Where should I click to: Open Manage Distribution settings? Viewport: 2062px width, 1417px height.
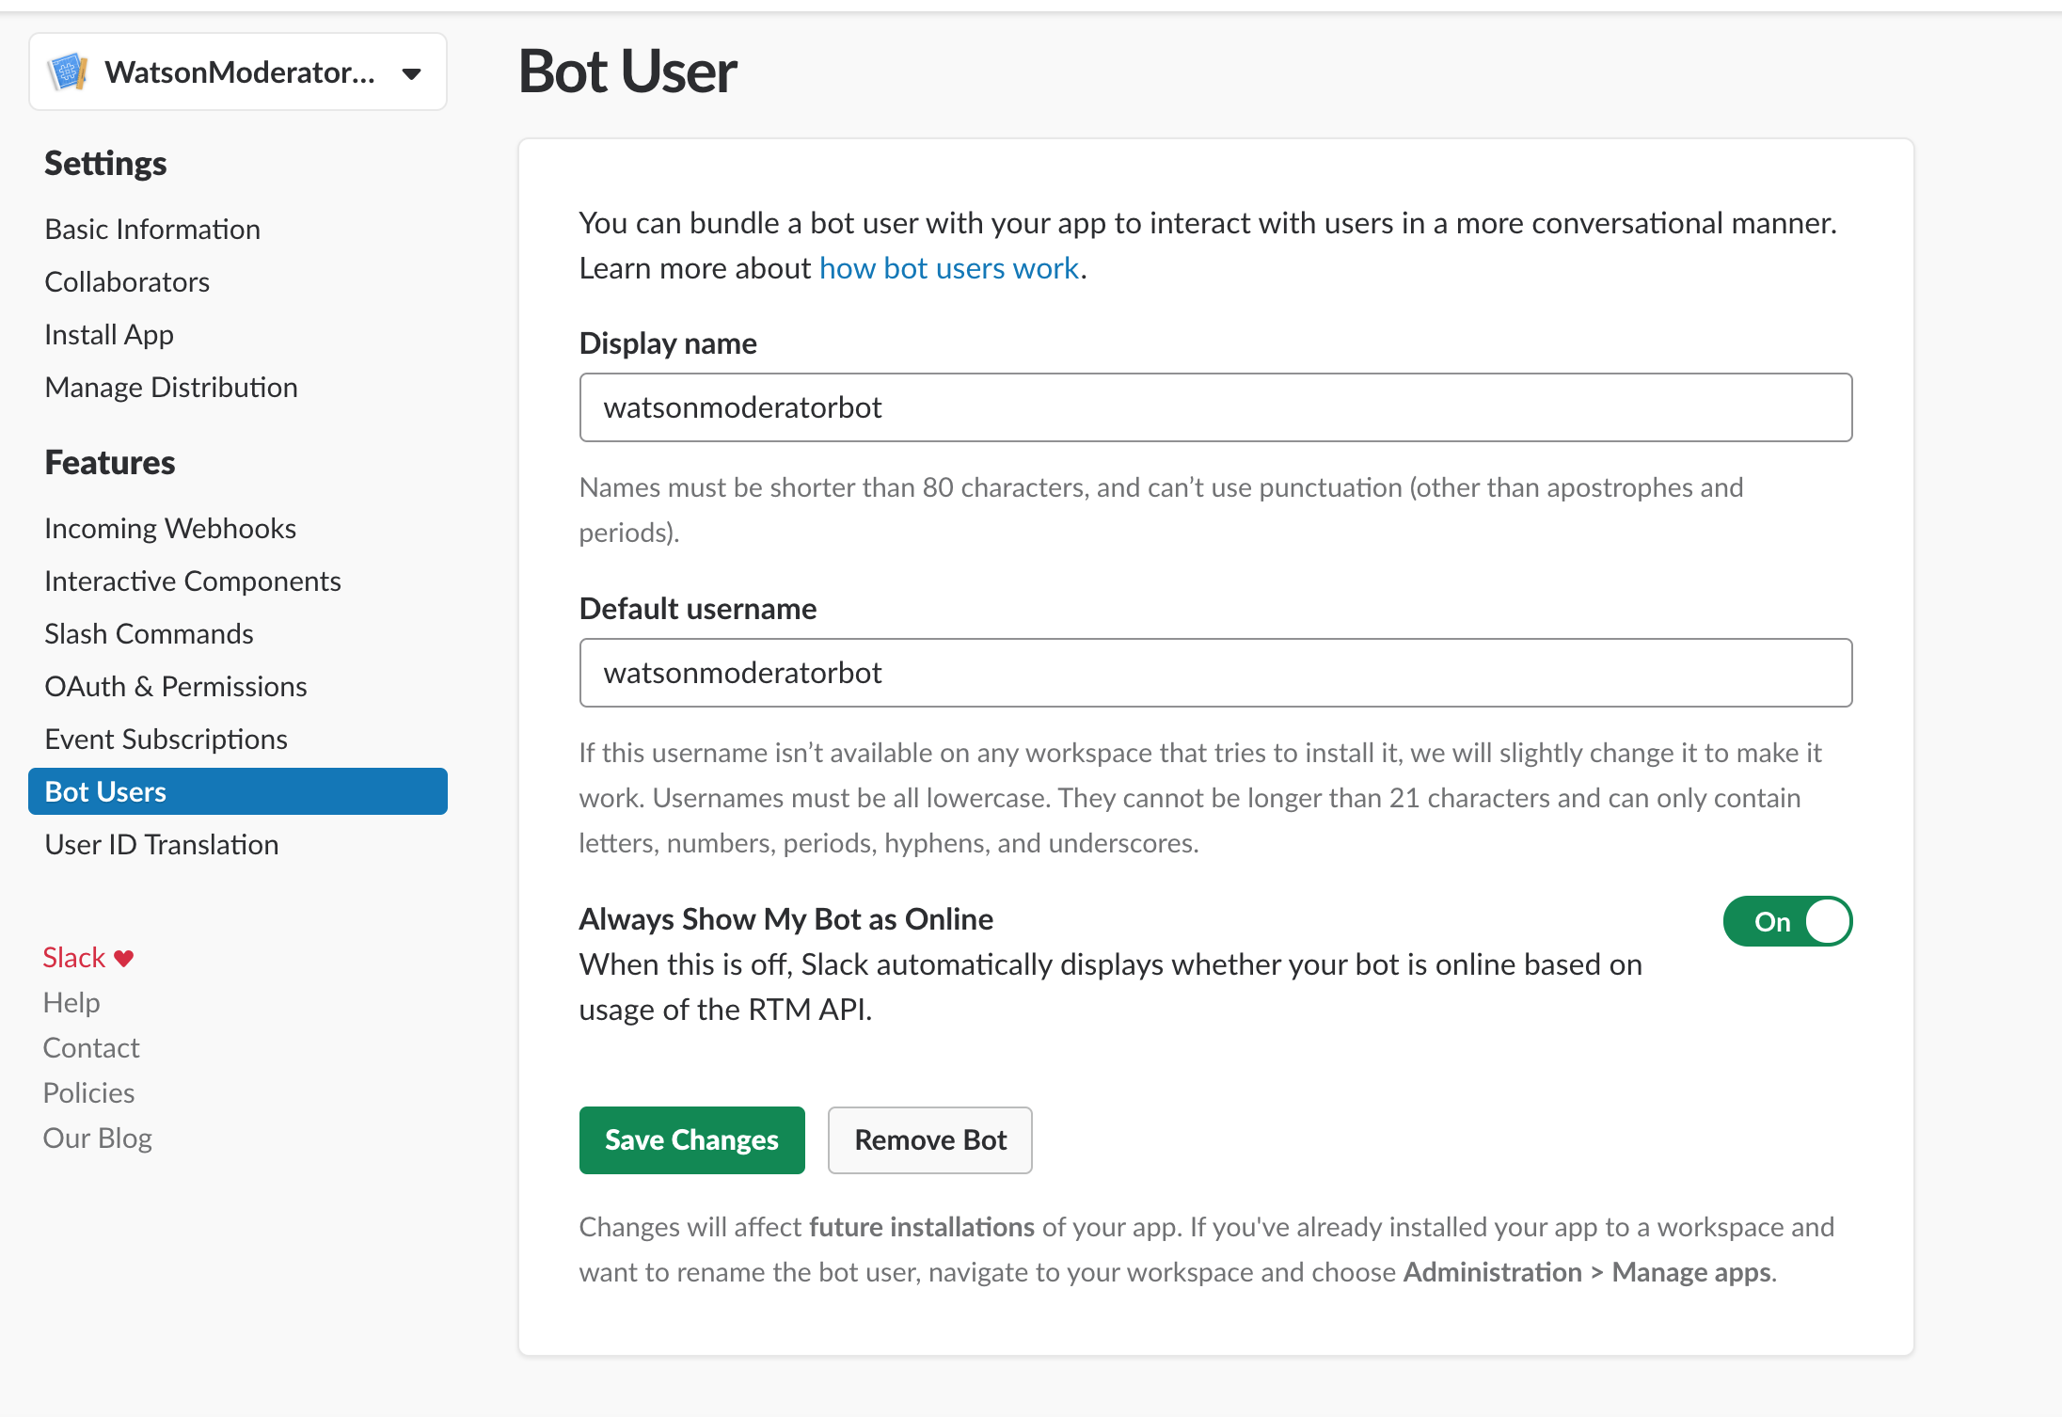click(171, 387)
